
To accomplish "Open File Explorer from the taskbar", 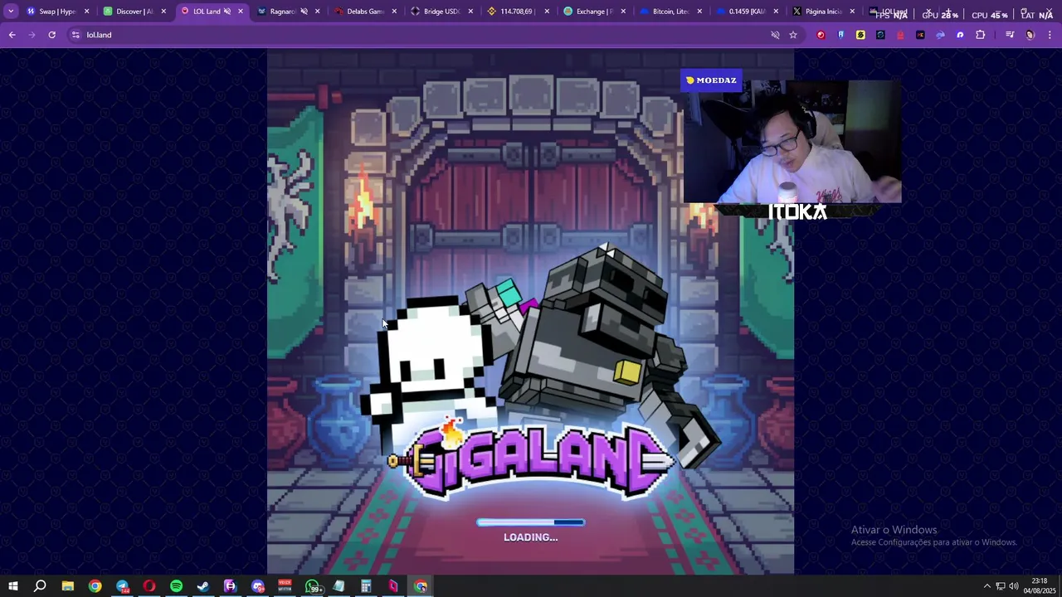I will (x=68, y=586).
